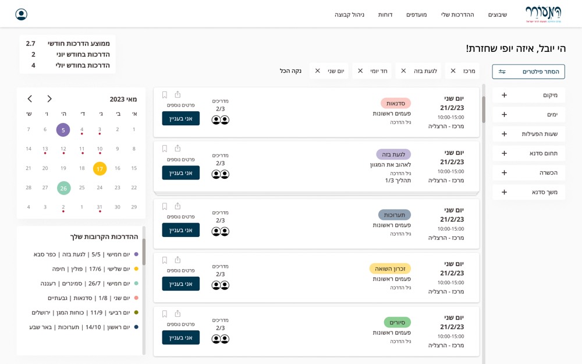Viewport: 582px width, 364px height.
Task: Open the ניהול קבוצה navigation item
Action: pos(349,15)
